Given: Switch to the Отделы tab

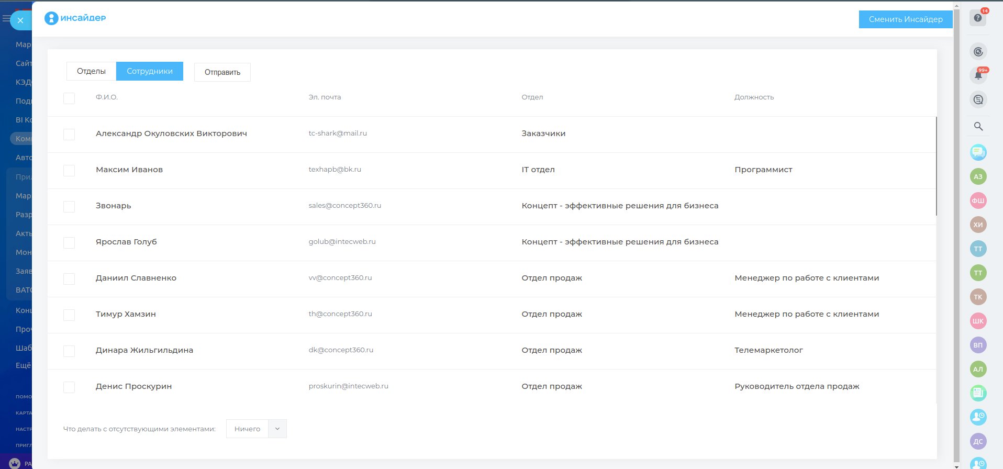Looking at the screenshot, I should pos(91,71).
